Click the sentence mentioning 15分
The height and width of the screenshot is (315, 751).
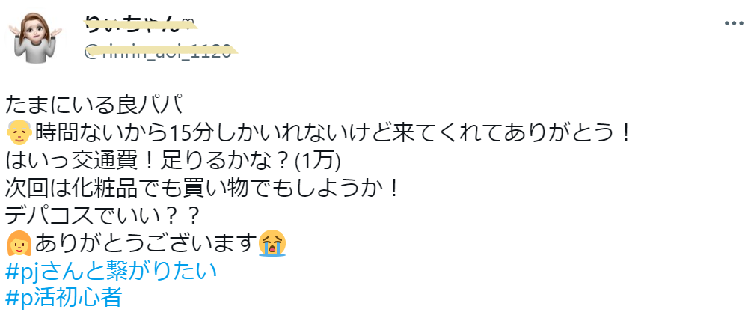click(332, 132)
